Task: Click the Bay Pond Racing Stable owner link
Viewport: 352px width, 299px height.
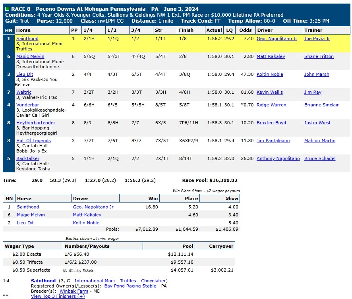Action: click(x=130, y=286)
